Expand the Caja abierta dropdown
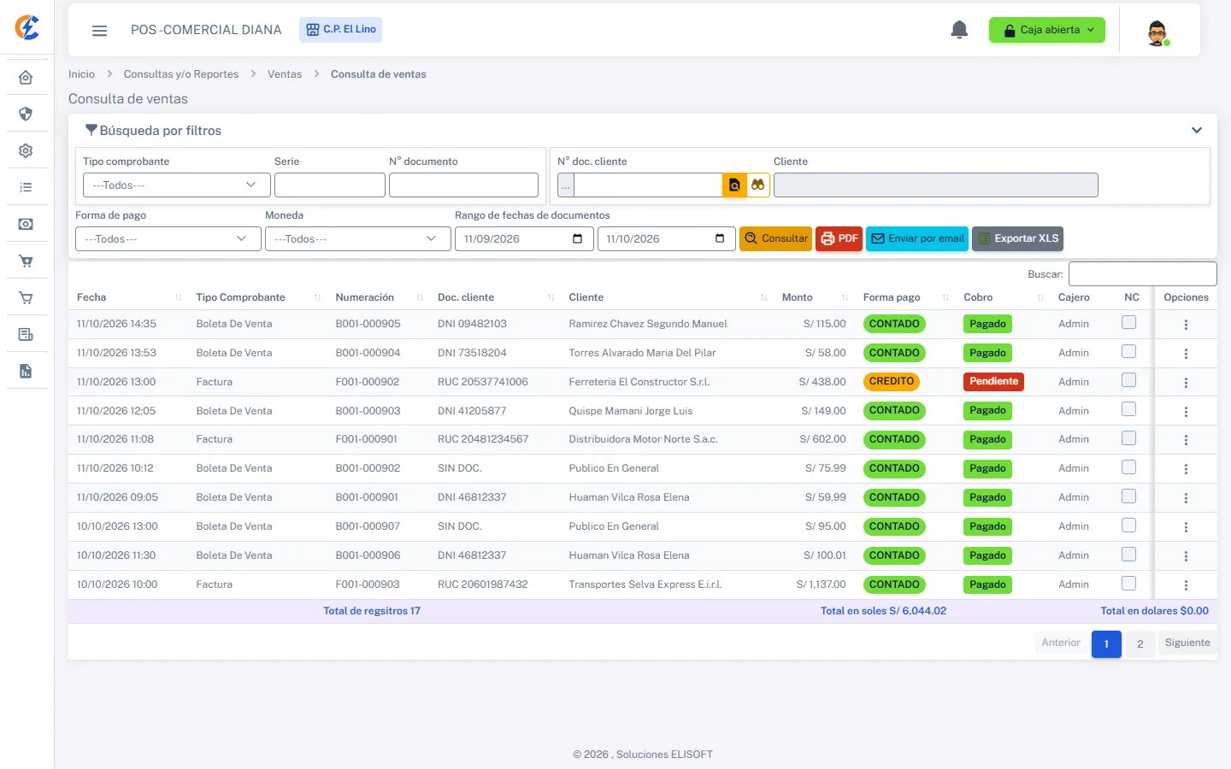 [x=1047, y=30]
